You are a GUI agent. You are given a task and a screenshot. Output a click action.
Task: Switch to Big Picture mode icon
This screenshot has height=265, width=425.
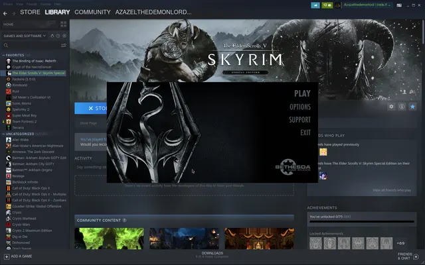pyautogui.click(x=399, y=5)
